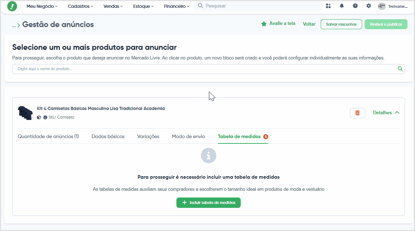Focus the top Pesquisar search field
The width and height of the screenshot is (415, 231).
[x=258, y=6]
